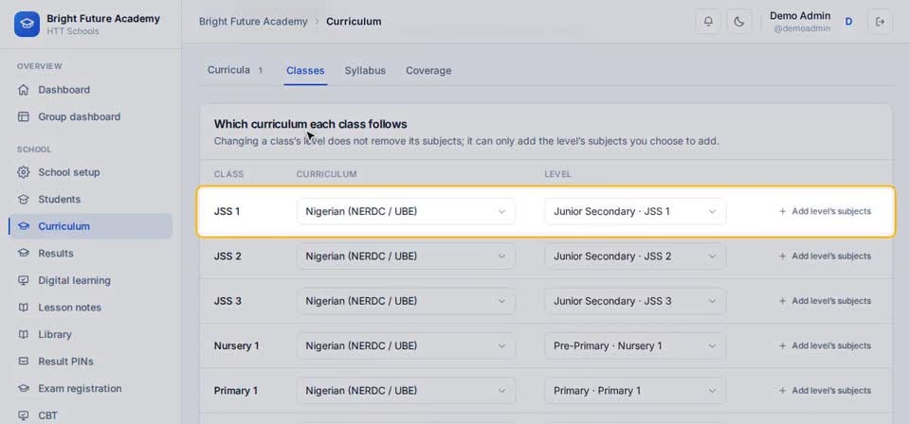Image resolution: width=910 pixels, height=424 pixels.
Task: Click the Nursery 1 class name cell
Action: point(236,345)
